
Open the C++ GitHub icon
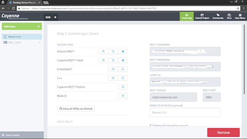[x=113, y=78]
